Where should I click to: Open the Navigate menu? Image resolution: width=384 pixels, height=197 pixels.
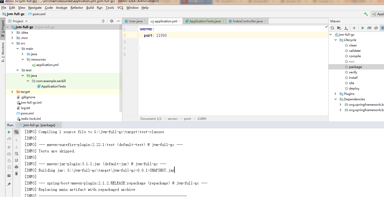click(x=35, y=8)
